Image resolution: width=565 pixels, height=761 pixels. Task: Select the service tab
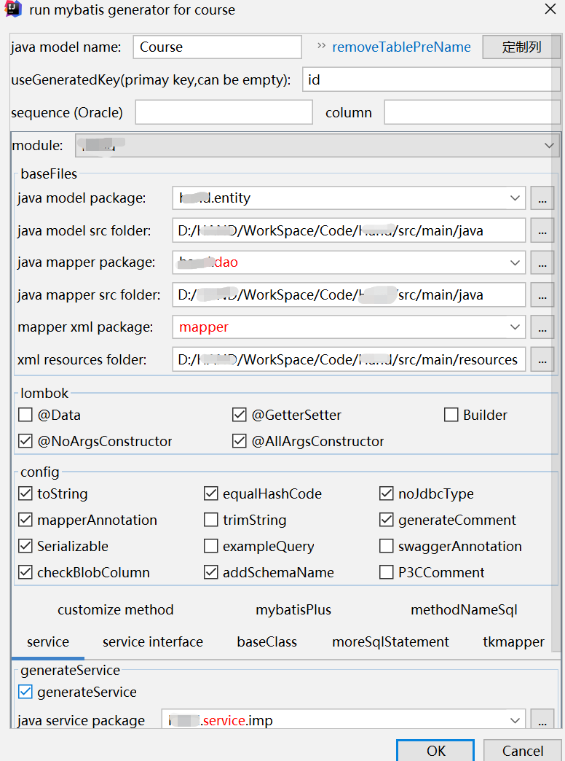tap(48, 642)
